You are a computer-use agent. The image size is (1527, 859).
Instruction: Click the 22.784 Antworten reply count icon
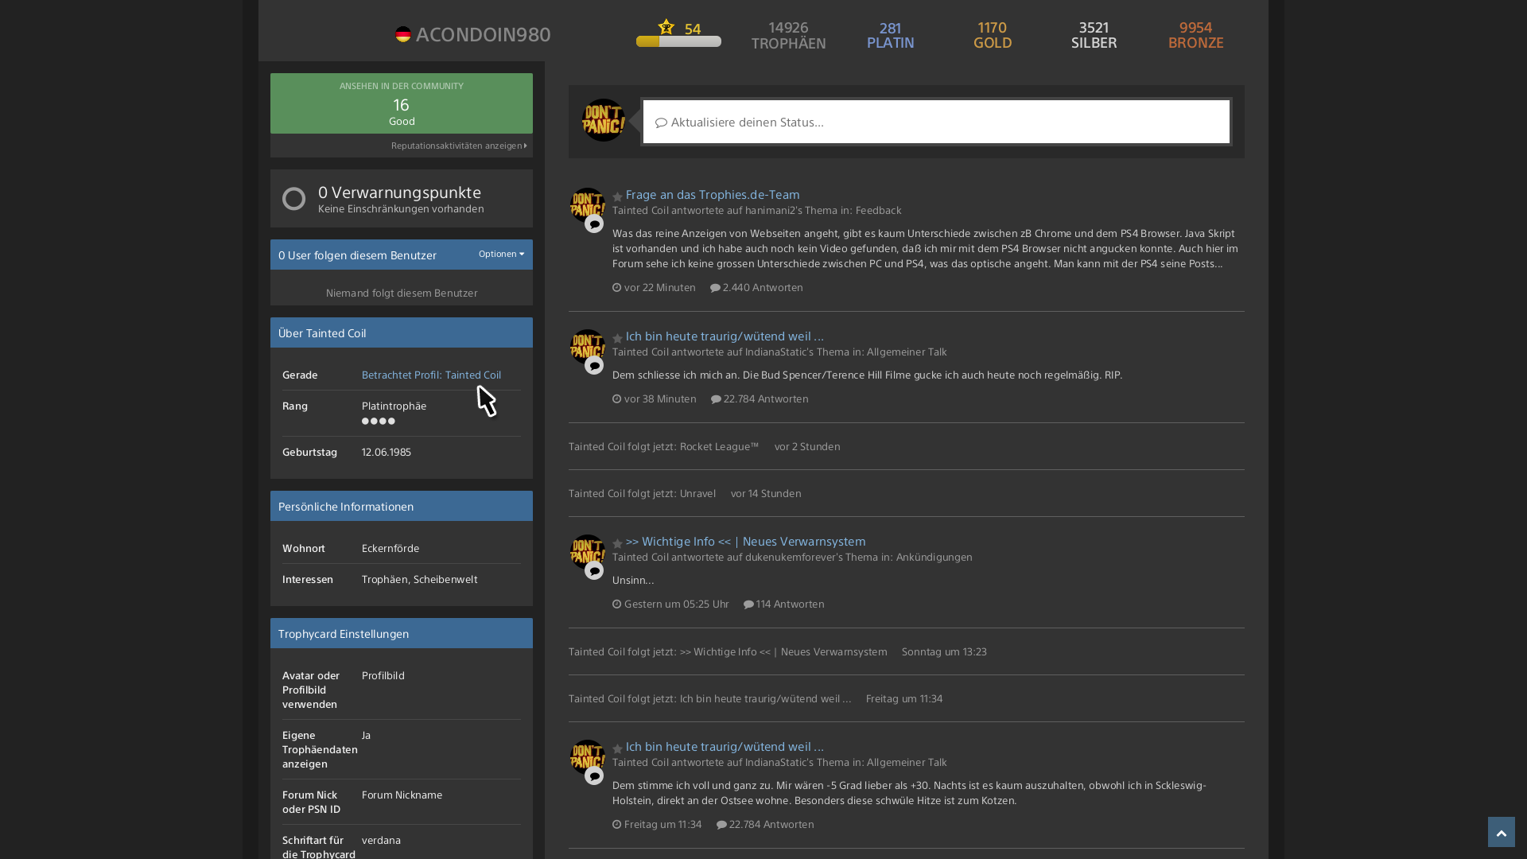716,399
